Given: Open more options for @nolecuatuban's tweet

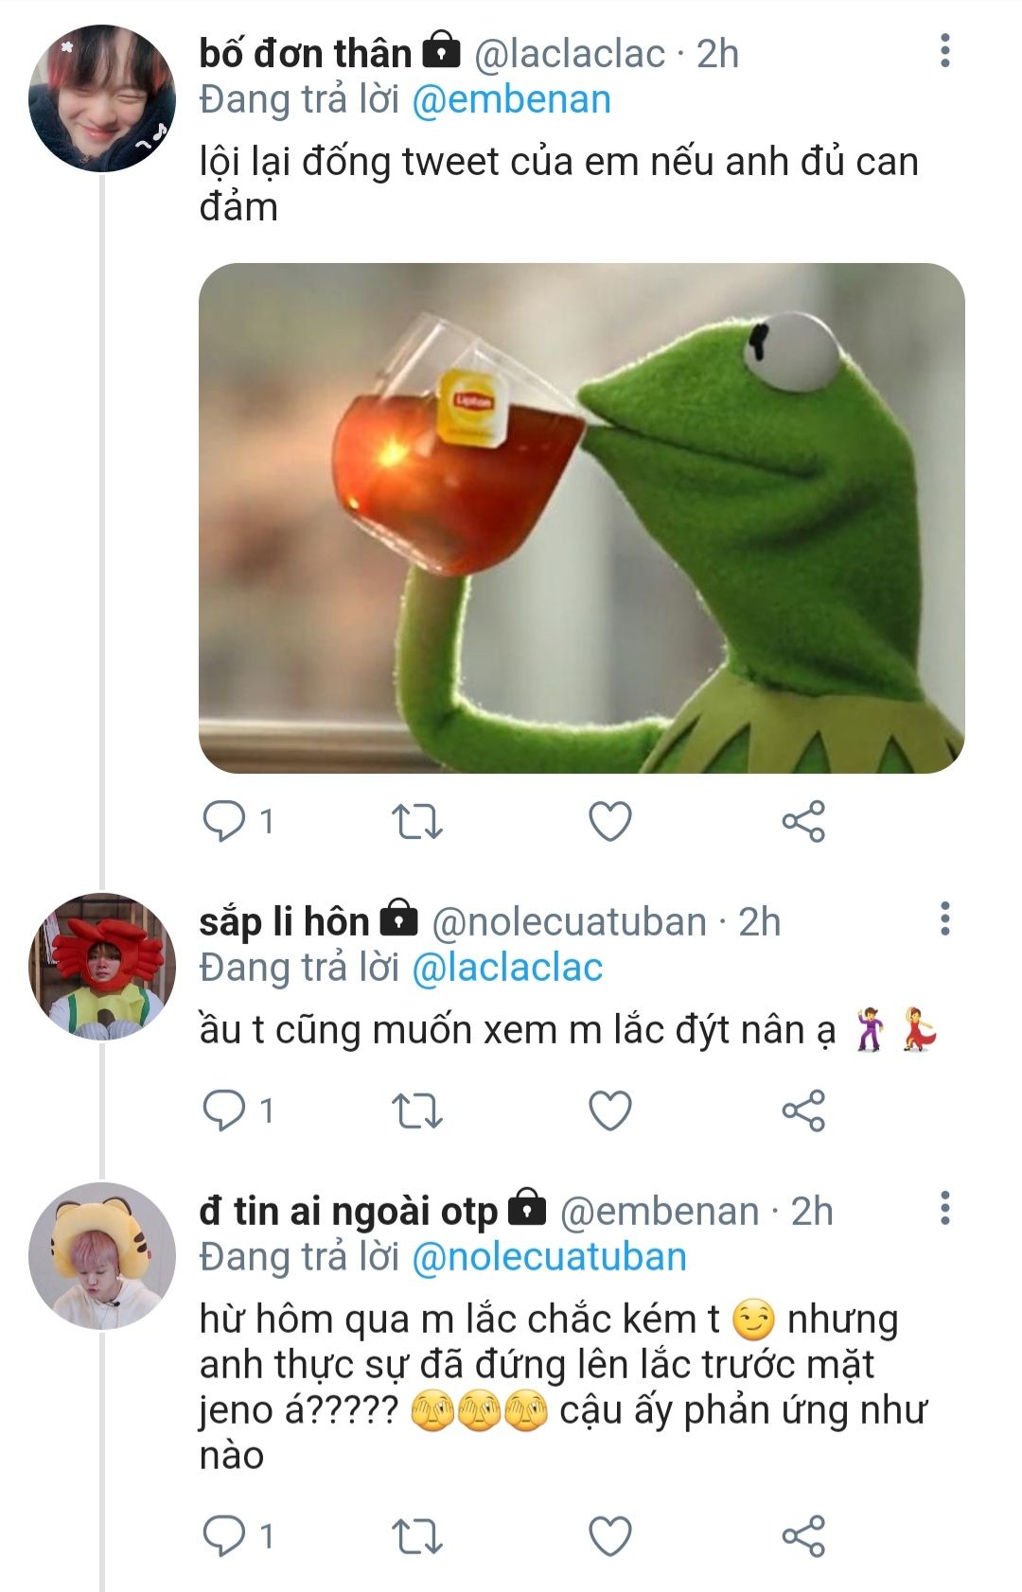Looking at the screenshot, I should (x=944, y=918).
